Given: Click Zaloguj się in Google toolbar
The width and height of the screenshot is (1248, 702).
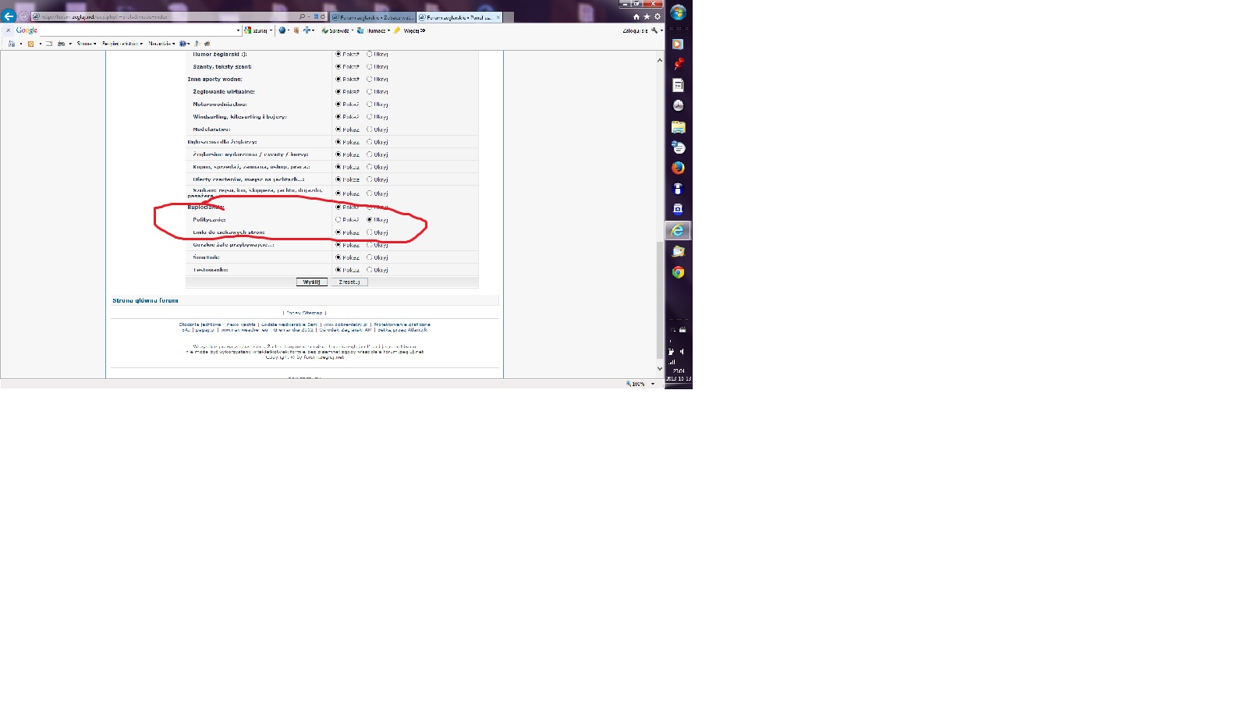Looking at the screenshot, I should point(635,30).
